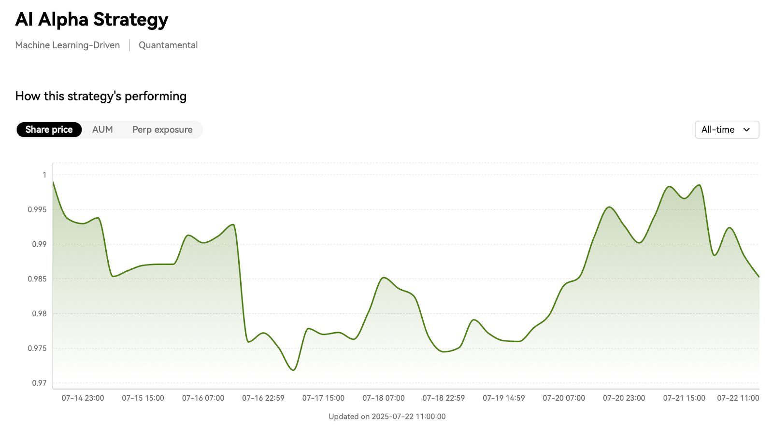773x432 pixels.
Task: Click 'How this strategy's performing' heading
Action: point(101,96)
